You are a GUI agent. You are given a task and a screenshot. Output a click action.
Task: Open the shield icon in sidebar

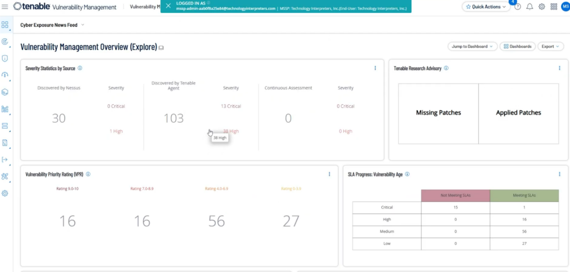(x=4, y=58)
